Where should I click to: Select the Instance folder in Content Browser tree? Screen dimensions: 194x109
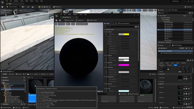[9, 90]
